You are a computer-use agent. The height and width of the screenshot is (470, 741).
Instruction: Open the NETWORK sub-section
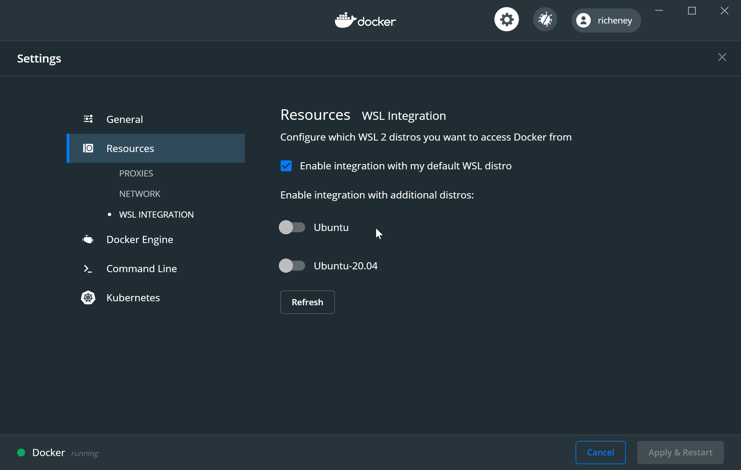click(x=140, y=194)
